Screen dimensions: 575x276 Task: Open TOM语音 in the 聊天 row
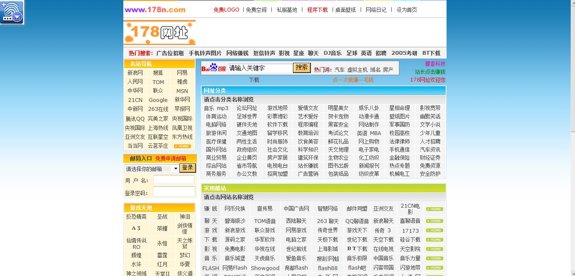(265, 221)
